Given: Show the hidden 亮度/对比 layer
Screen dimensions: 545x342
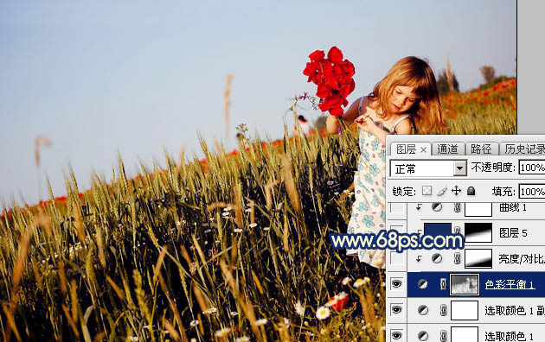Looking at the screenshot, I should coord(396,258).
